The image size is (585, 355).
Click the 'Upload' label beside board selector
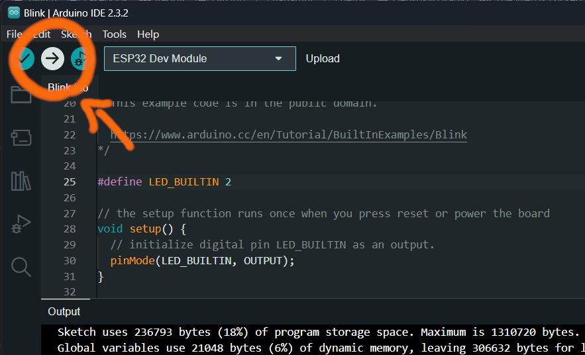coord(323,58)
